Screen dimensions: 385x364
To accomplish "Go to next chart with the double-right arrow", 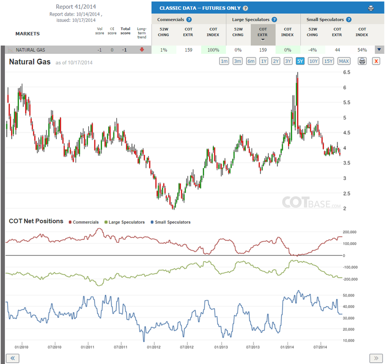I will click(376, 358).
